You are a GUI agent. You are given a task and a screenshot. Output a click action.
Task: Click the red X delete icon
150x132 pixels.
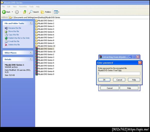coord(6,45)
